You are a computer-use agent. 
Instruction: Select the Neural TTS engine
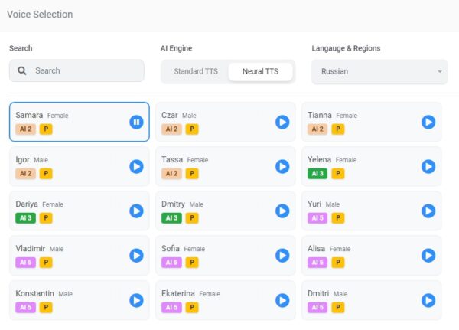click(260, 71)
